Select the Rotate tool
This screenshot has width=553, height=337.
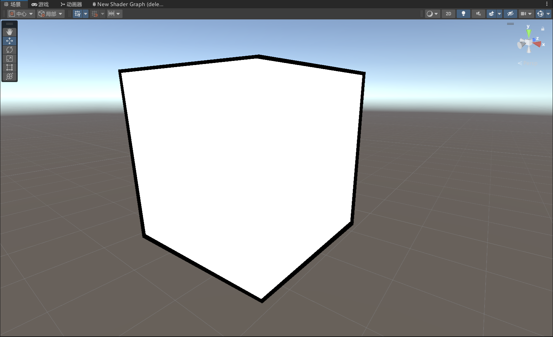click(10, 50)
